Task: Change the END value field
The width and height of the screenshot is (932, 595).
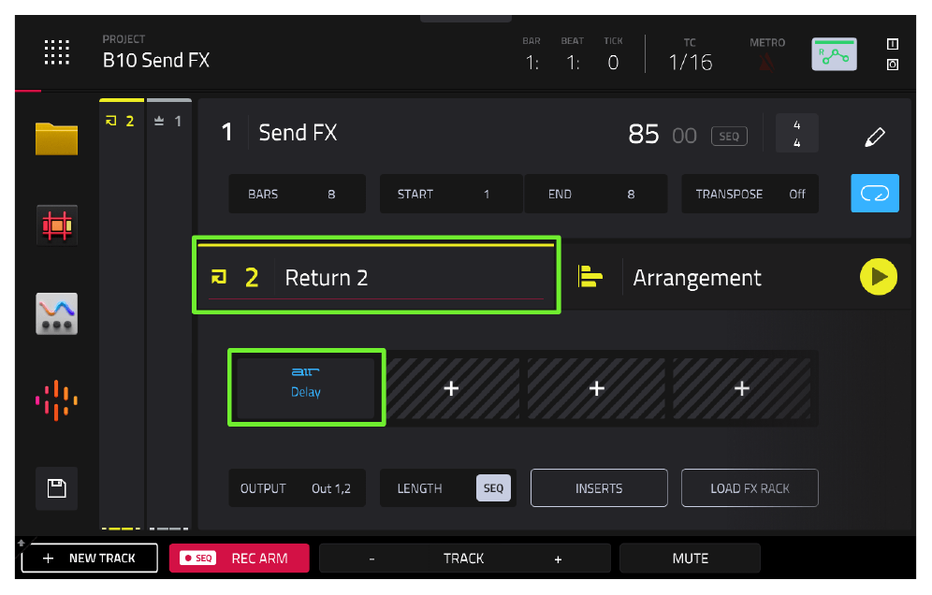Action: click(x=595, y=194)
